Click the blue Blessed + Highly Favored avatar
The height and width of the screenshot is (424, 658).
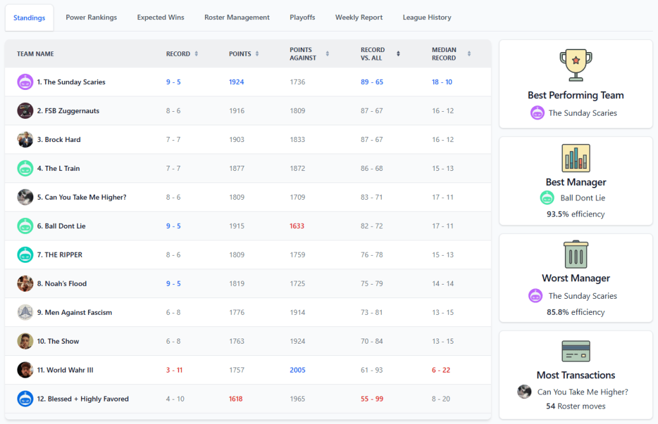25,399
